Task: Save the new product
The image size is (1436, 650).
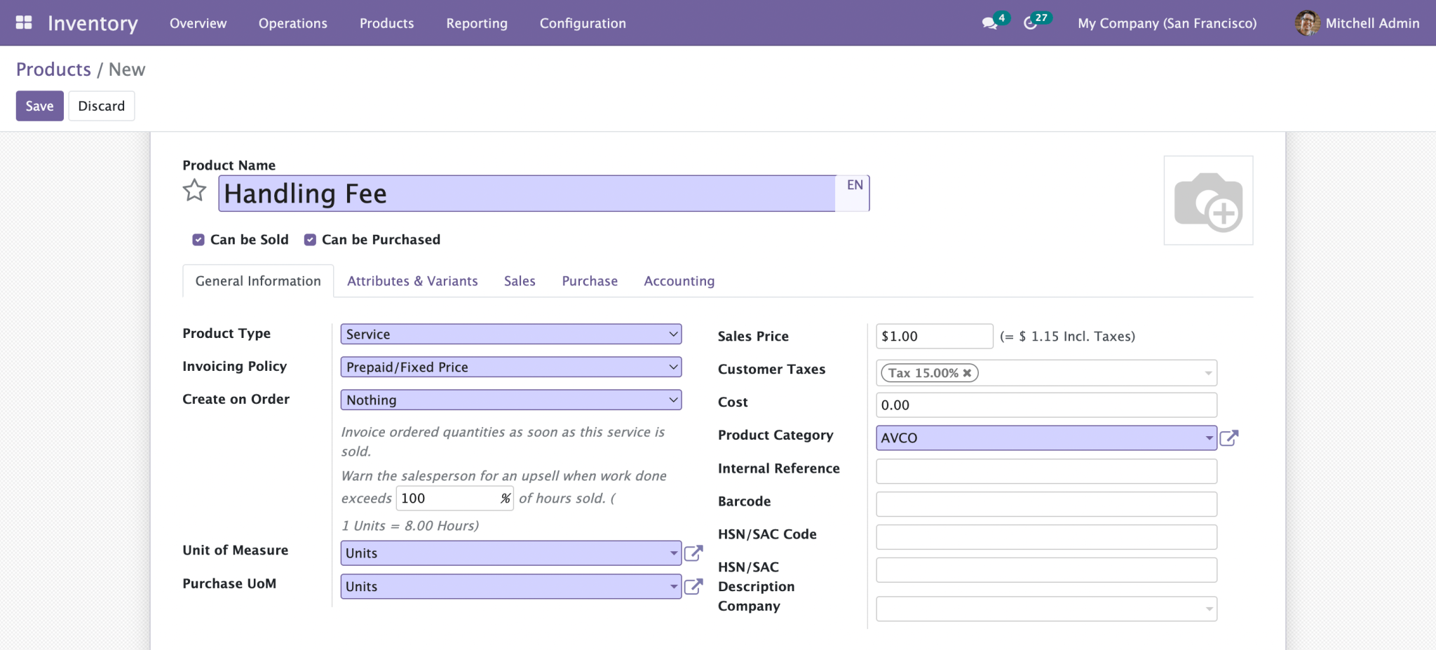Action: 39,105
